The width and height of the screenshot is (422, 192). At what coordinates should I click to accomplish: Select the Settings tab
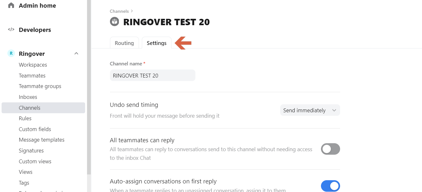point(156,43)
